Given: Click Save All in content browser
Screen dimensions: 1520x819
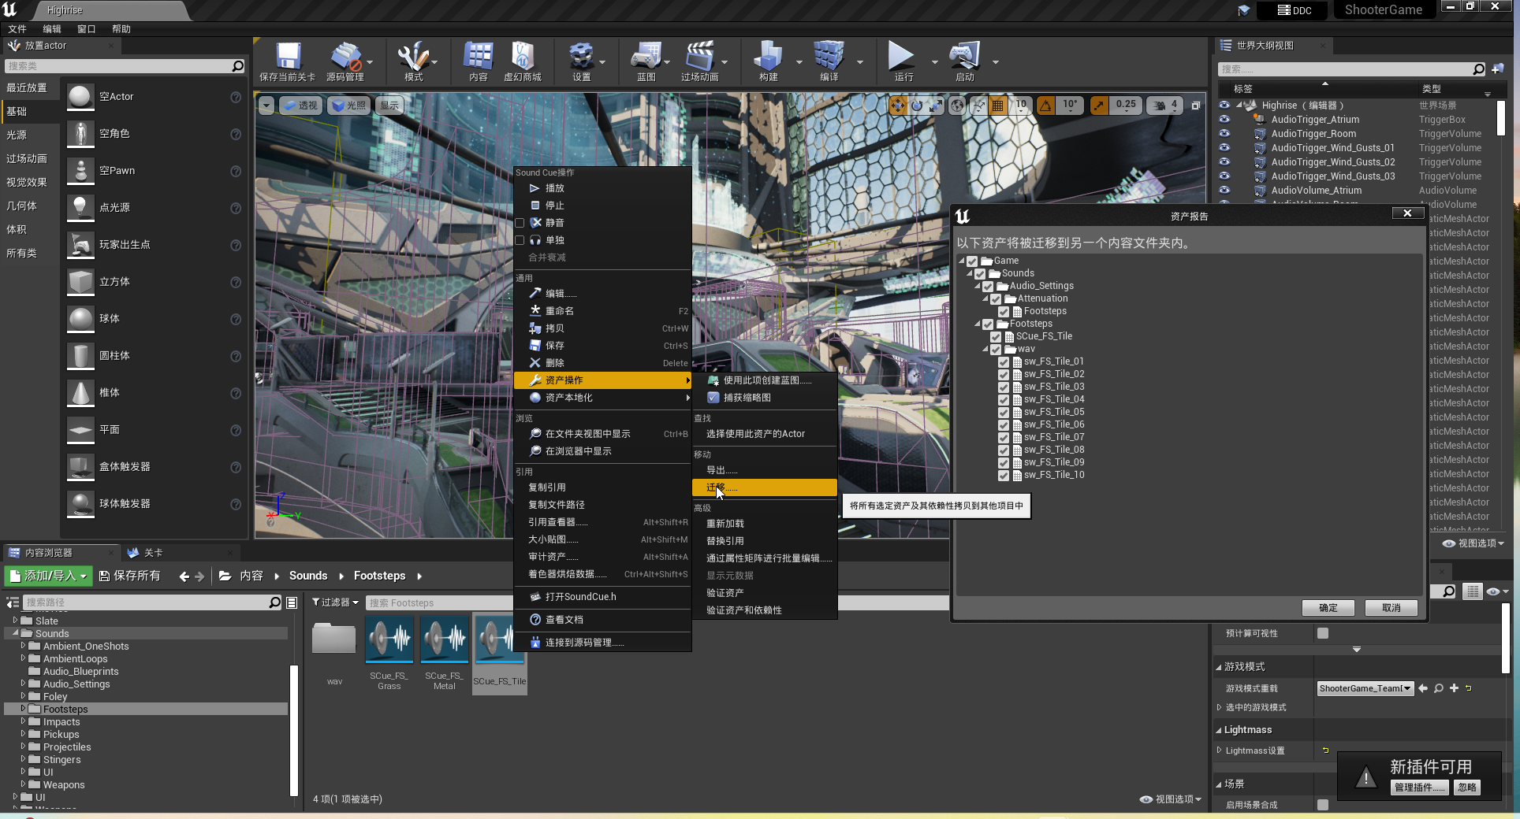Looking at the screenshot, I should click(x=129, y=576).
